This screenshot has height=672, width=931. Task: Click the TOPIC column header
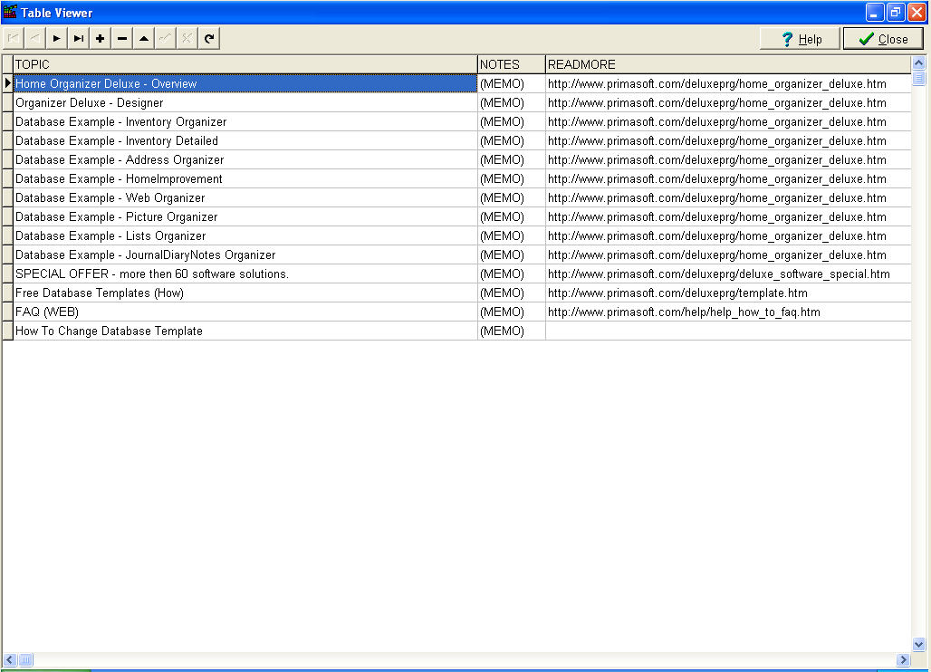245,64
